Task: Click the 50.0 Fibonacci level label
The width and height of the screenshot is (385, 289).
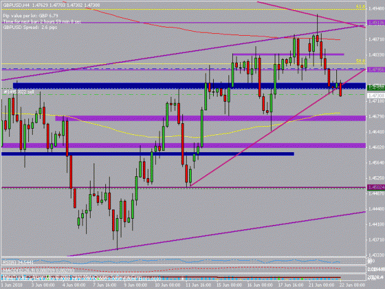Action: click(x=360, y=61)
